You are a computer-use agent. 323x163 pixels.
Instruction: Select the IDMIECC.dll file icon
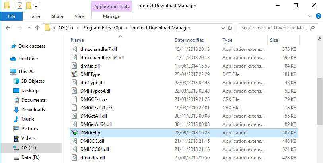point(74,141)
